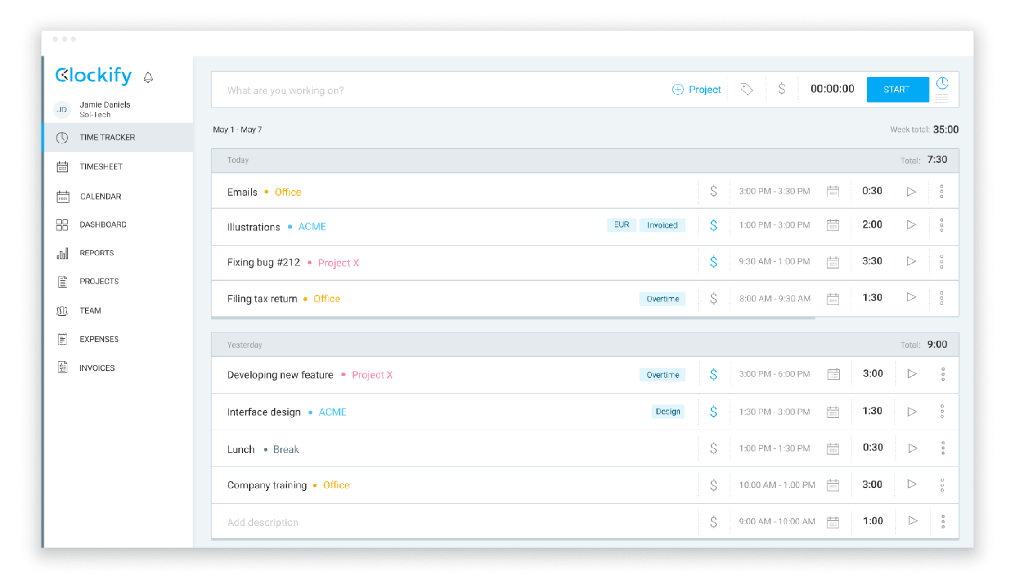
Task: Open the Calendar view
Action: (100, 196)
